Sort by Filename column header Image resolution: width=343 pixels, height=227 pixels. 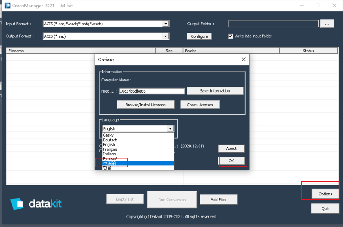pos(81,51)
